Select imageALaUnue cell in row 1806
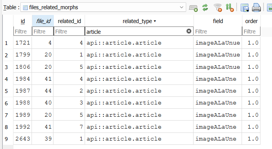Image resolution: width=272 pixels, height=149 pixels. [x=218, y=67]
